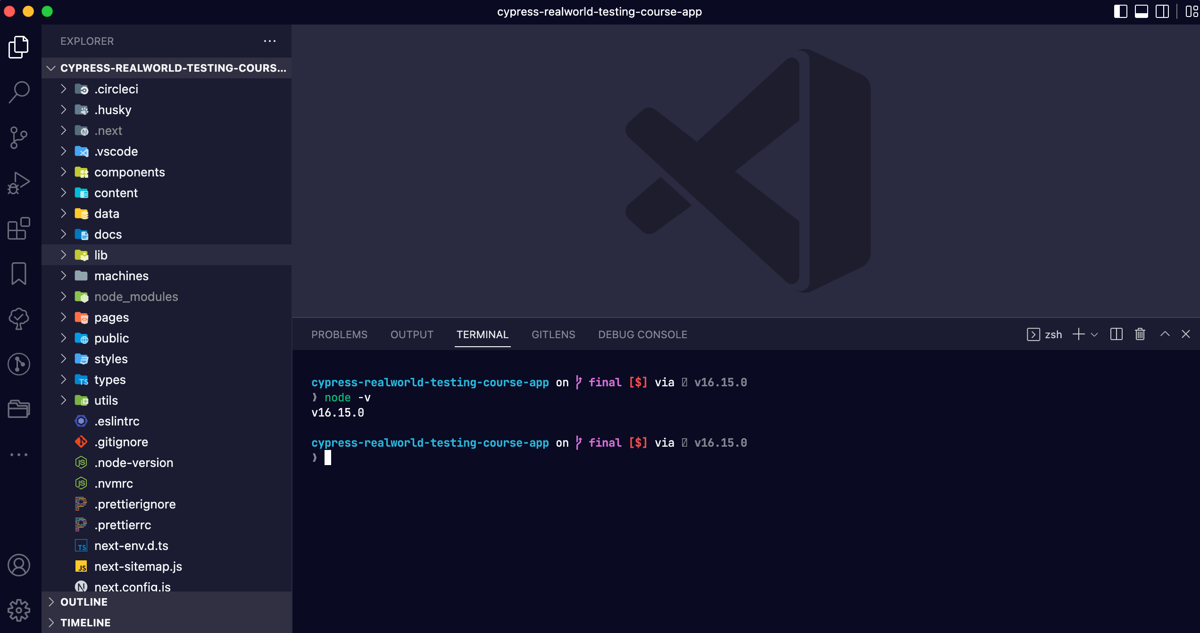Toggle the secondary side bar layout button

pyautogui.click(x=1162, y=11)
